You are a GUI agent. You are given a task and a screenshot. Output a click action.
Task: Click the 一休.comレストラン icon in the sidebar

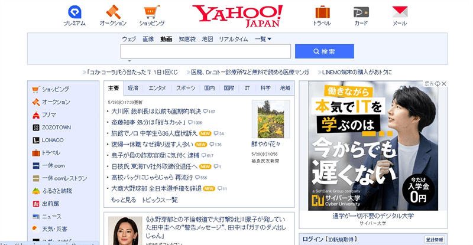[x=36, y=178]
